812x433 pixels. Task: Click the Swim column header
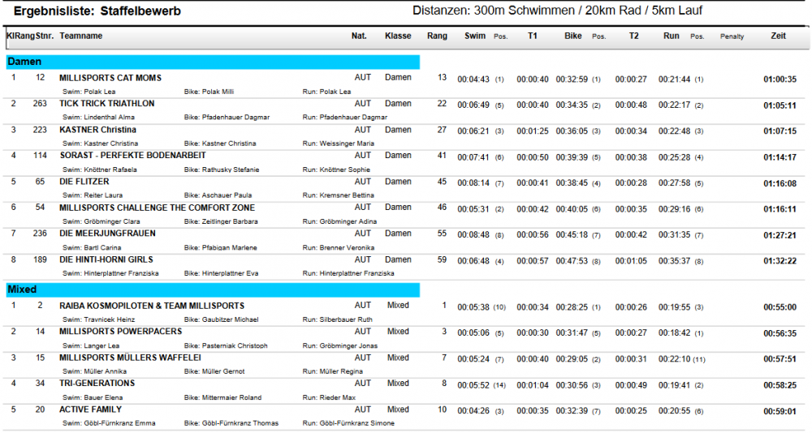(475, 36)
